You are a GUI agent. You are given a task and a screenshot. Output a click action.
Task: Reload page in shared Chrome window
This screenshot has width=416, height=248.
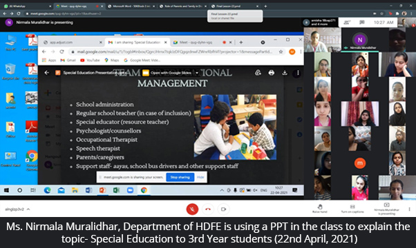tap(62, 52)
